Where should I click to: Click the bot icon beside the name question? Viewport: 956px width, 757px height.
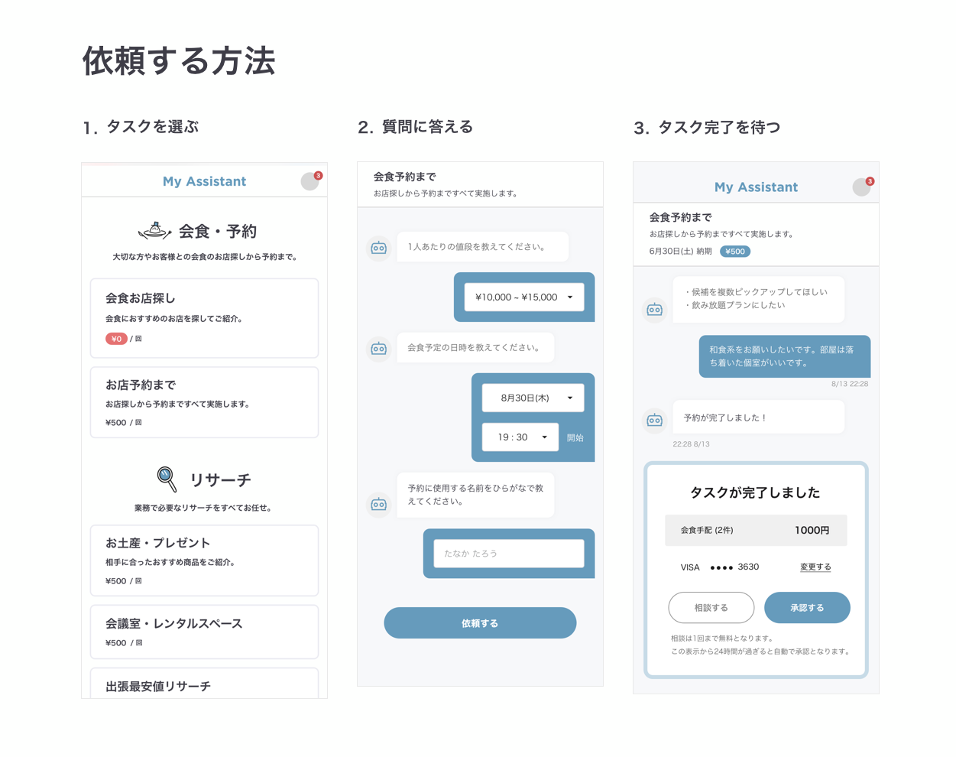(x=378, y=504)
